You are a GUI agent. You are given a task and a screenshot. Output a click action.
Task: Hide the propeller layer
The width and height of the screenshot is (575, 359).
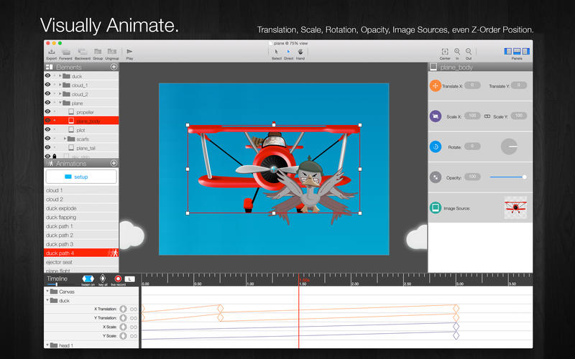[x=47, y=111]
